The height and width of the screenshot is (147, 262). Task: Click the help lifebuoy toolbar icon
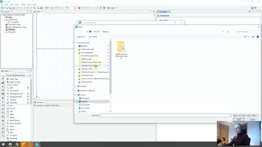[104, 8]
